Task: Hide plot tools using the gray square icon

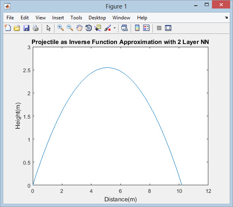Action: [159, 28]
